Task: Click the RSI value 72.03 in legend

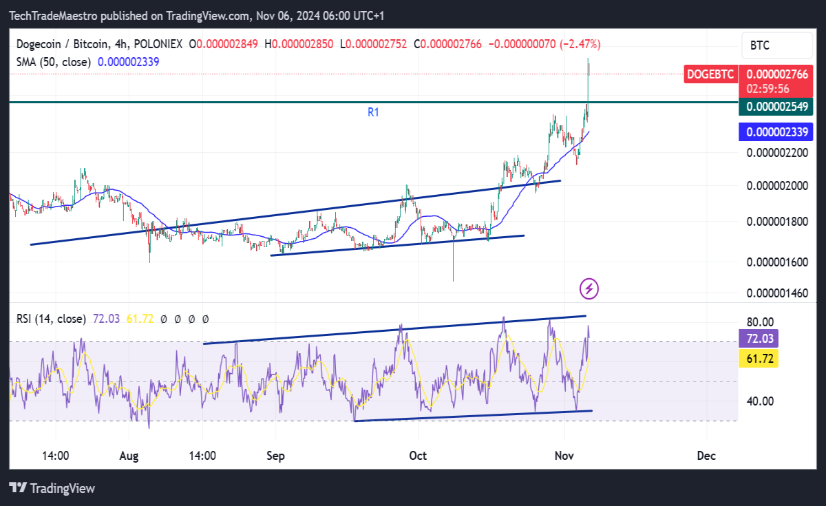Action: pos(106,319)
